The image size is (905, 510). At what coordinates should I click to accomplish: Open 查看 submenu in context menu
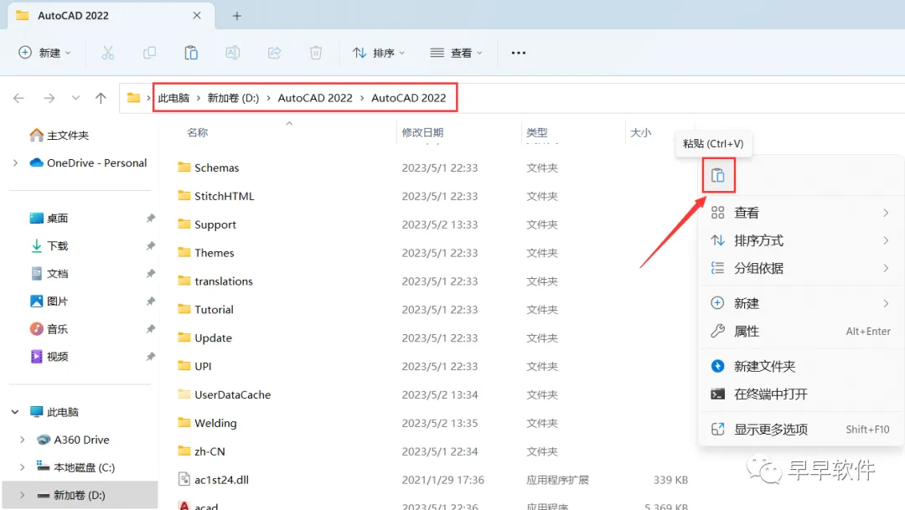point(800,213)
